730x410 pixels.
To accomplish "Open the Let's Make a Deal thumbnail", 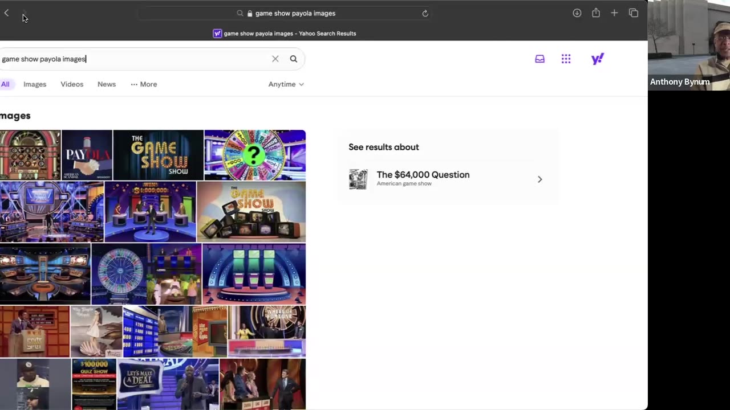I will (168, 384).
